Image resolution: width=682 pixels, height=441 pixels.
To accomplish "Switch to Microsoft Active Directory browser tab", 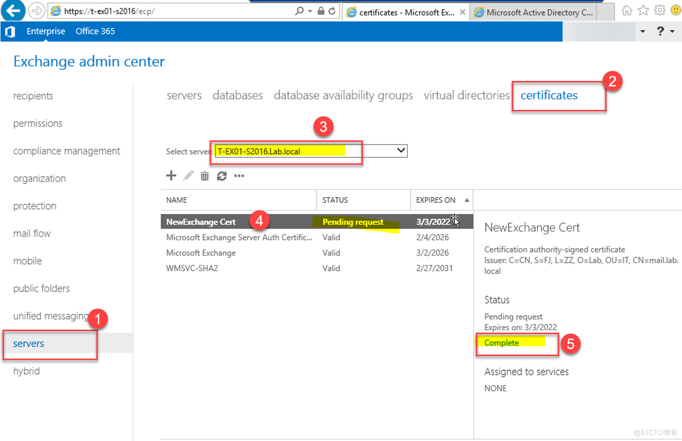I will [x=534, y=12].
